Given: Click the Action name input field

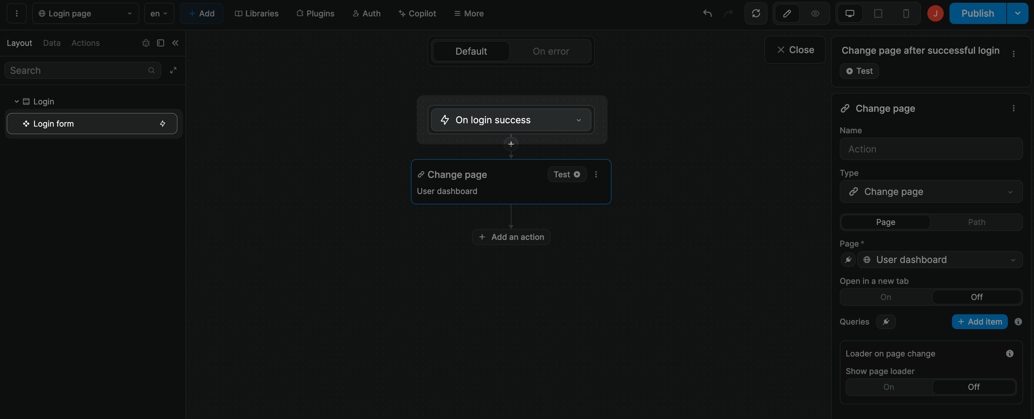Looking at the screenshot, I should tap(931, 149).
